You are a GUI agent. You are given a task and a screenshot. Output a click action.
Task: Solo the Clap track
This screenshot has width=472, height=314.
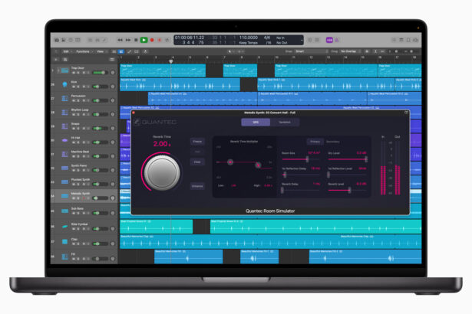[x=78, y=244]
